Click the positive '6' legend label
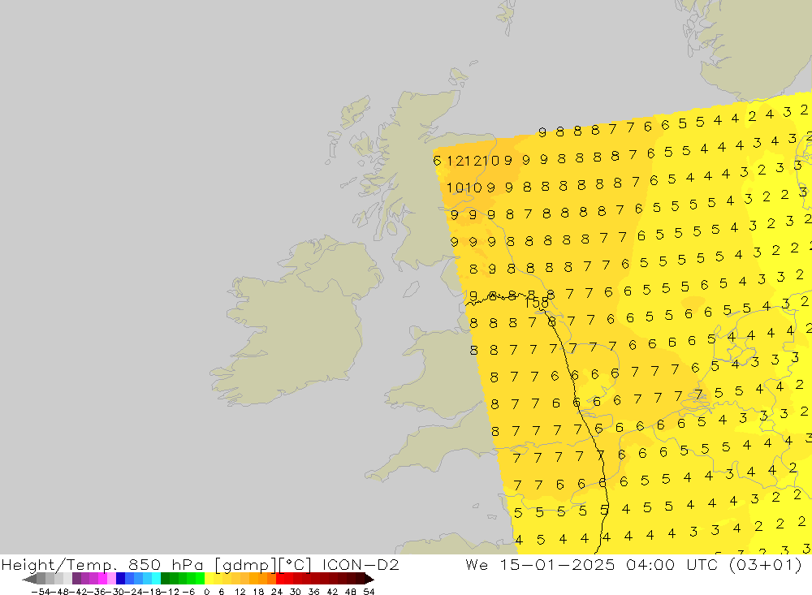 tap(221, 592)
